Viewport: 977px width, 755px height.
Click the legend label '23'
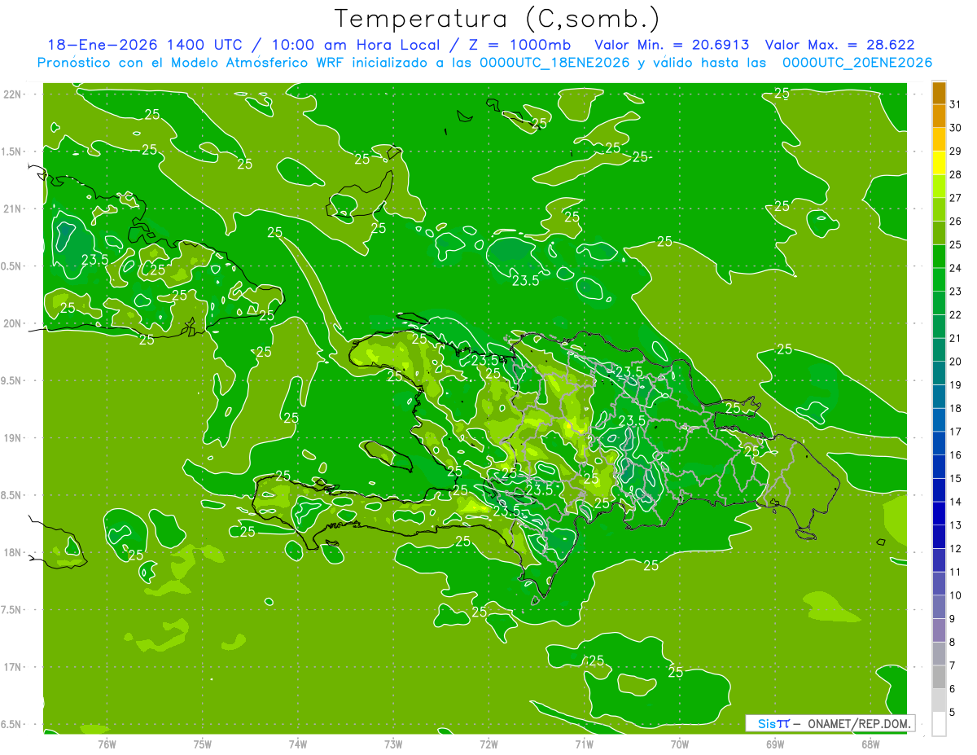coord(955,291)
